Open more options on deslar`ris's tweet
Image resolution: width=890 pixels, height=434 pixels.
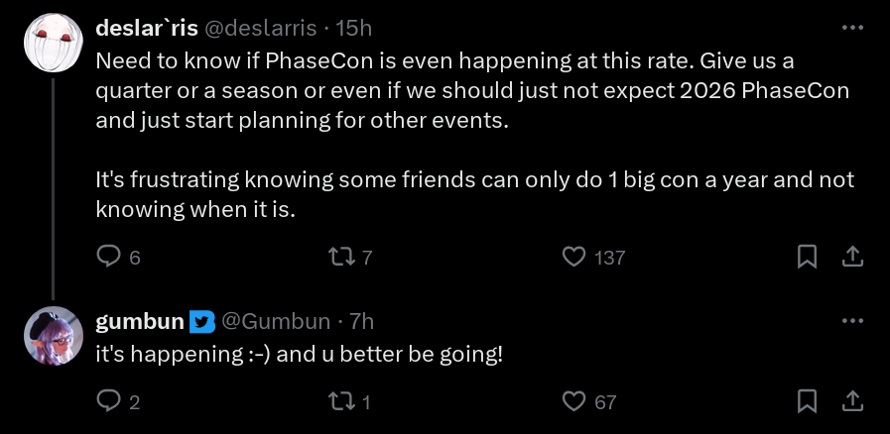(851, 28)
